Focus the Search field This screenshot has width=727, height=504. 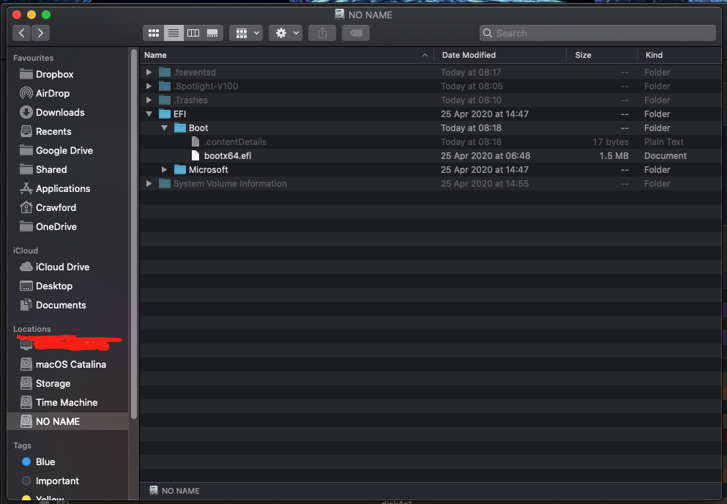(x=597, y=33)
